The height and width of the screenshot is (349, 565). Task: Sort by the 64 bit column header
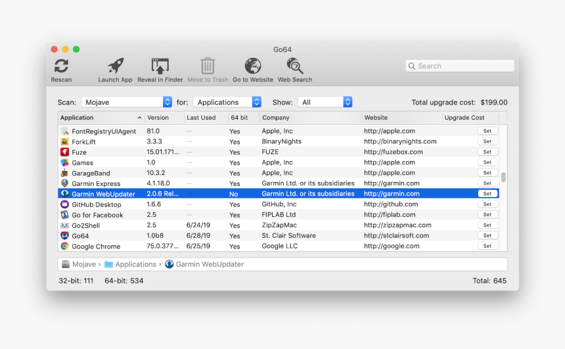pos(244,118)
